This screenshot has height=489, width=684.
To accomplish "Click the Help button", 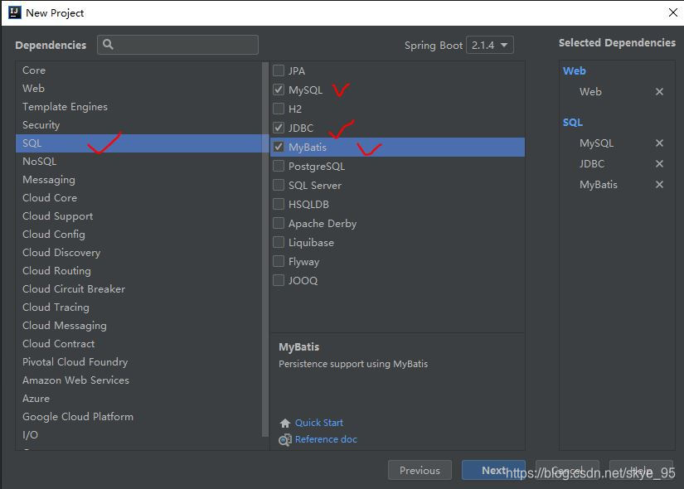I will pos(641,470).
